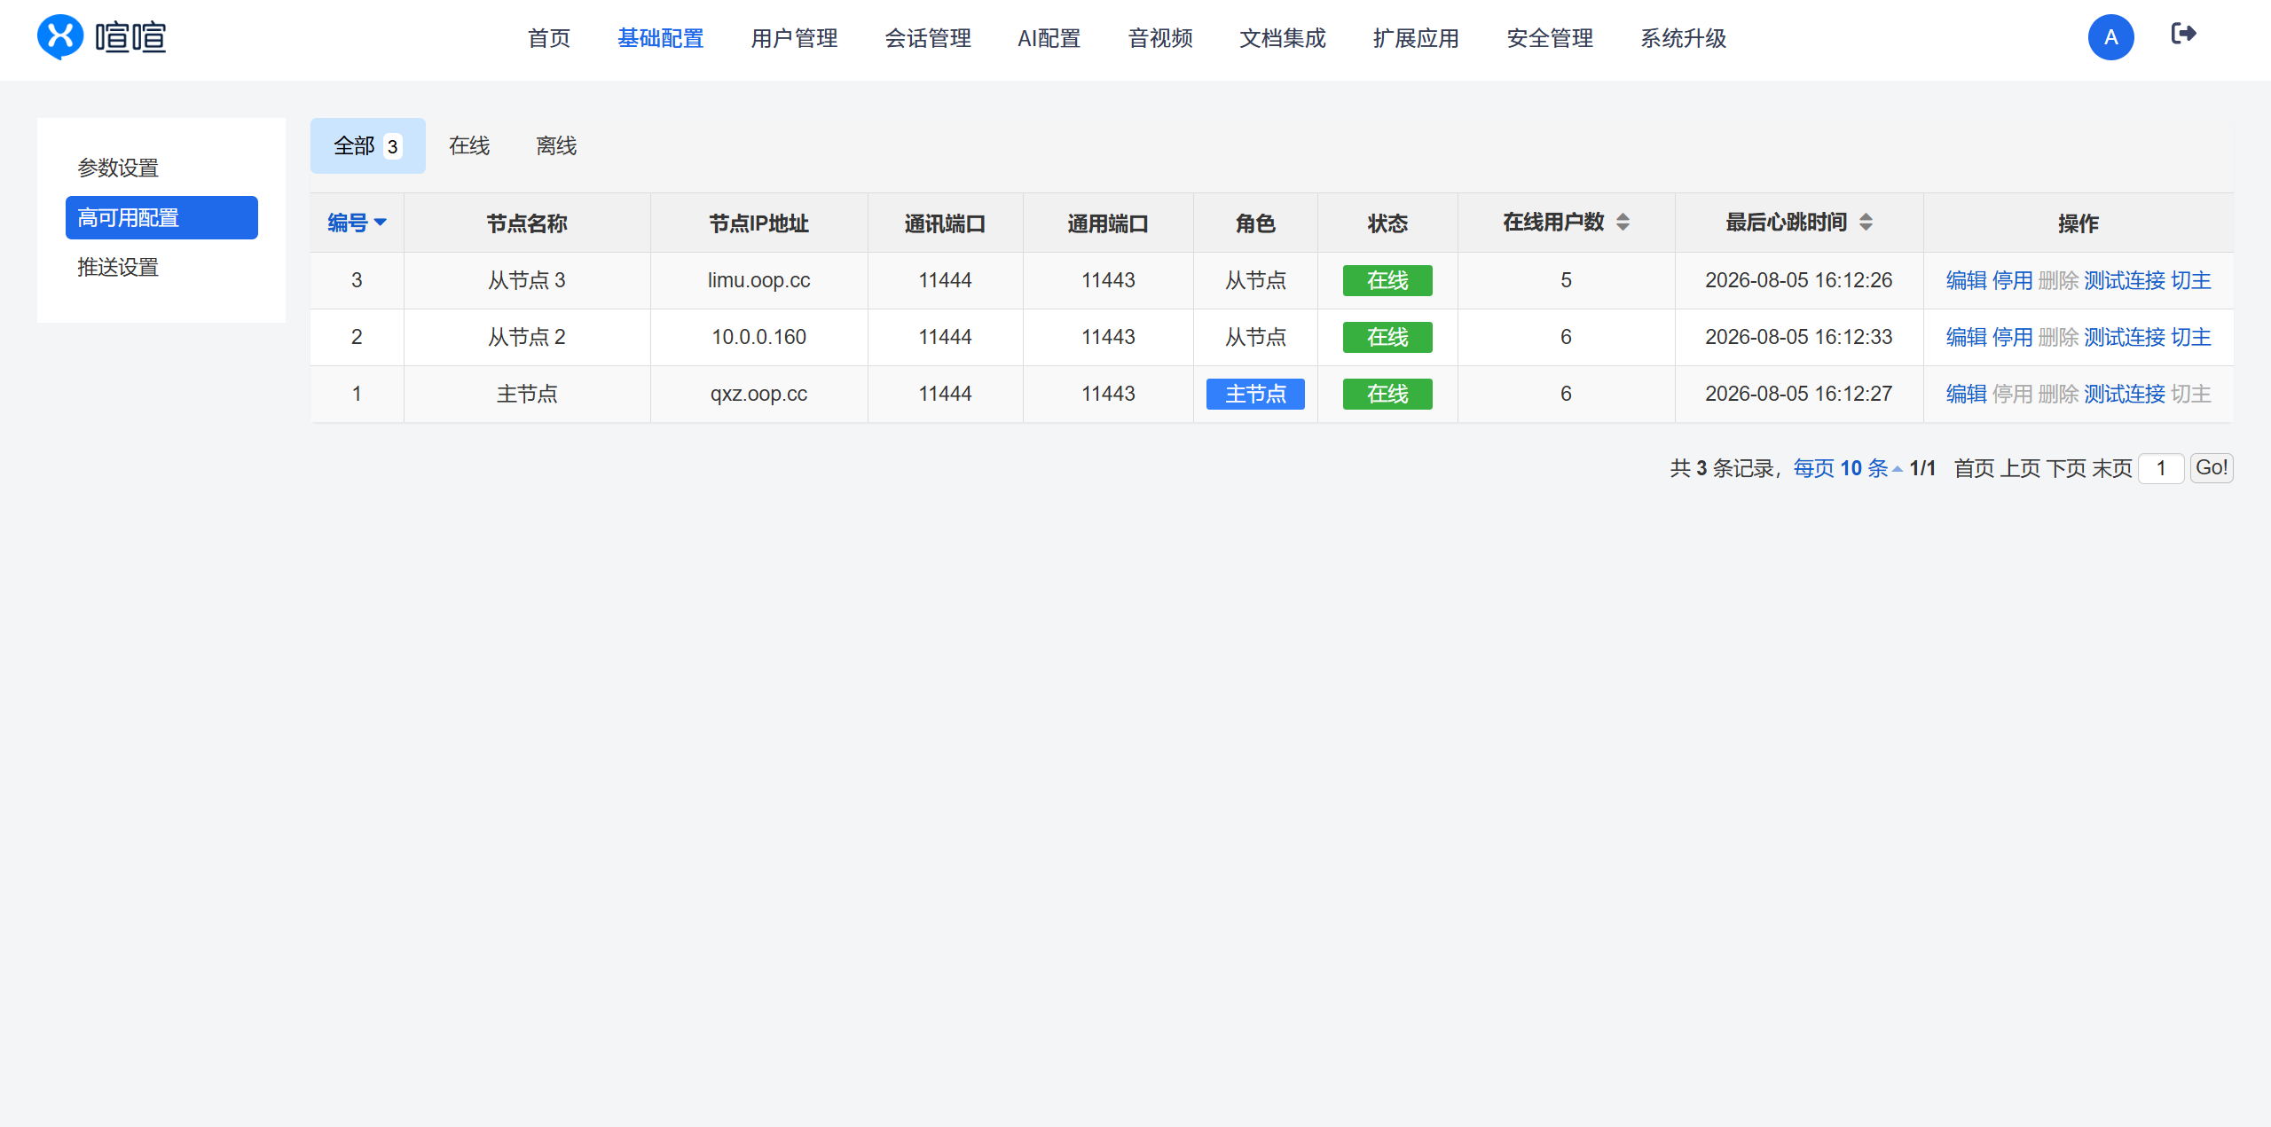Click 删除 for 从节点 3
Viewport: 2271px width, 1127px height.
(2058, 280)
